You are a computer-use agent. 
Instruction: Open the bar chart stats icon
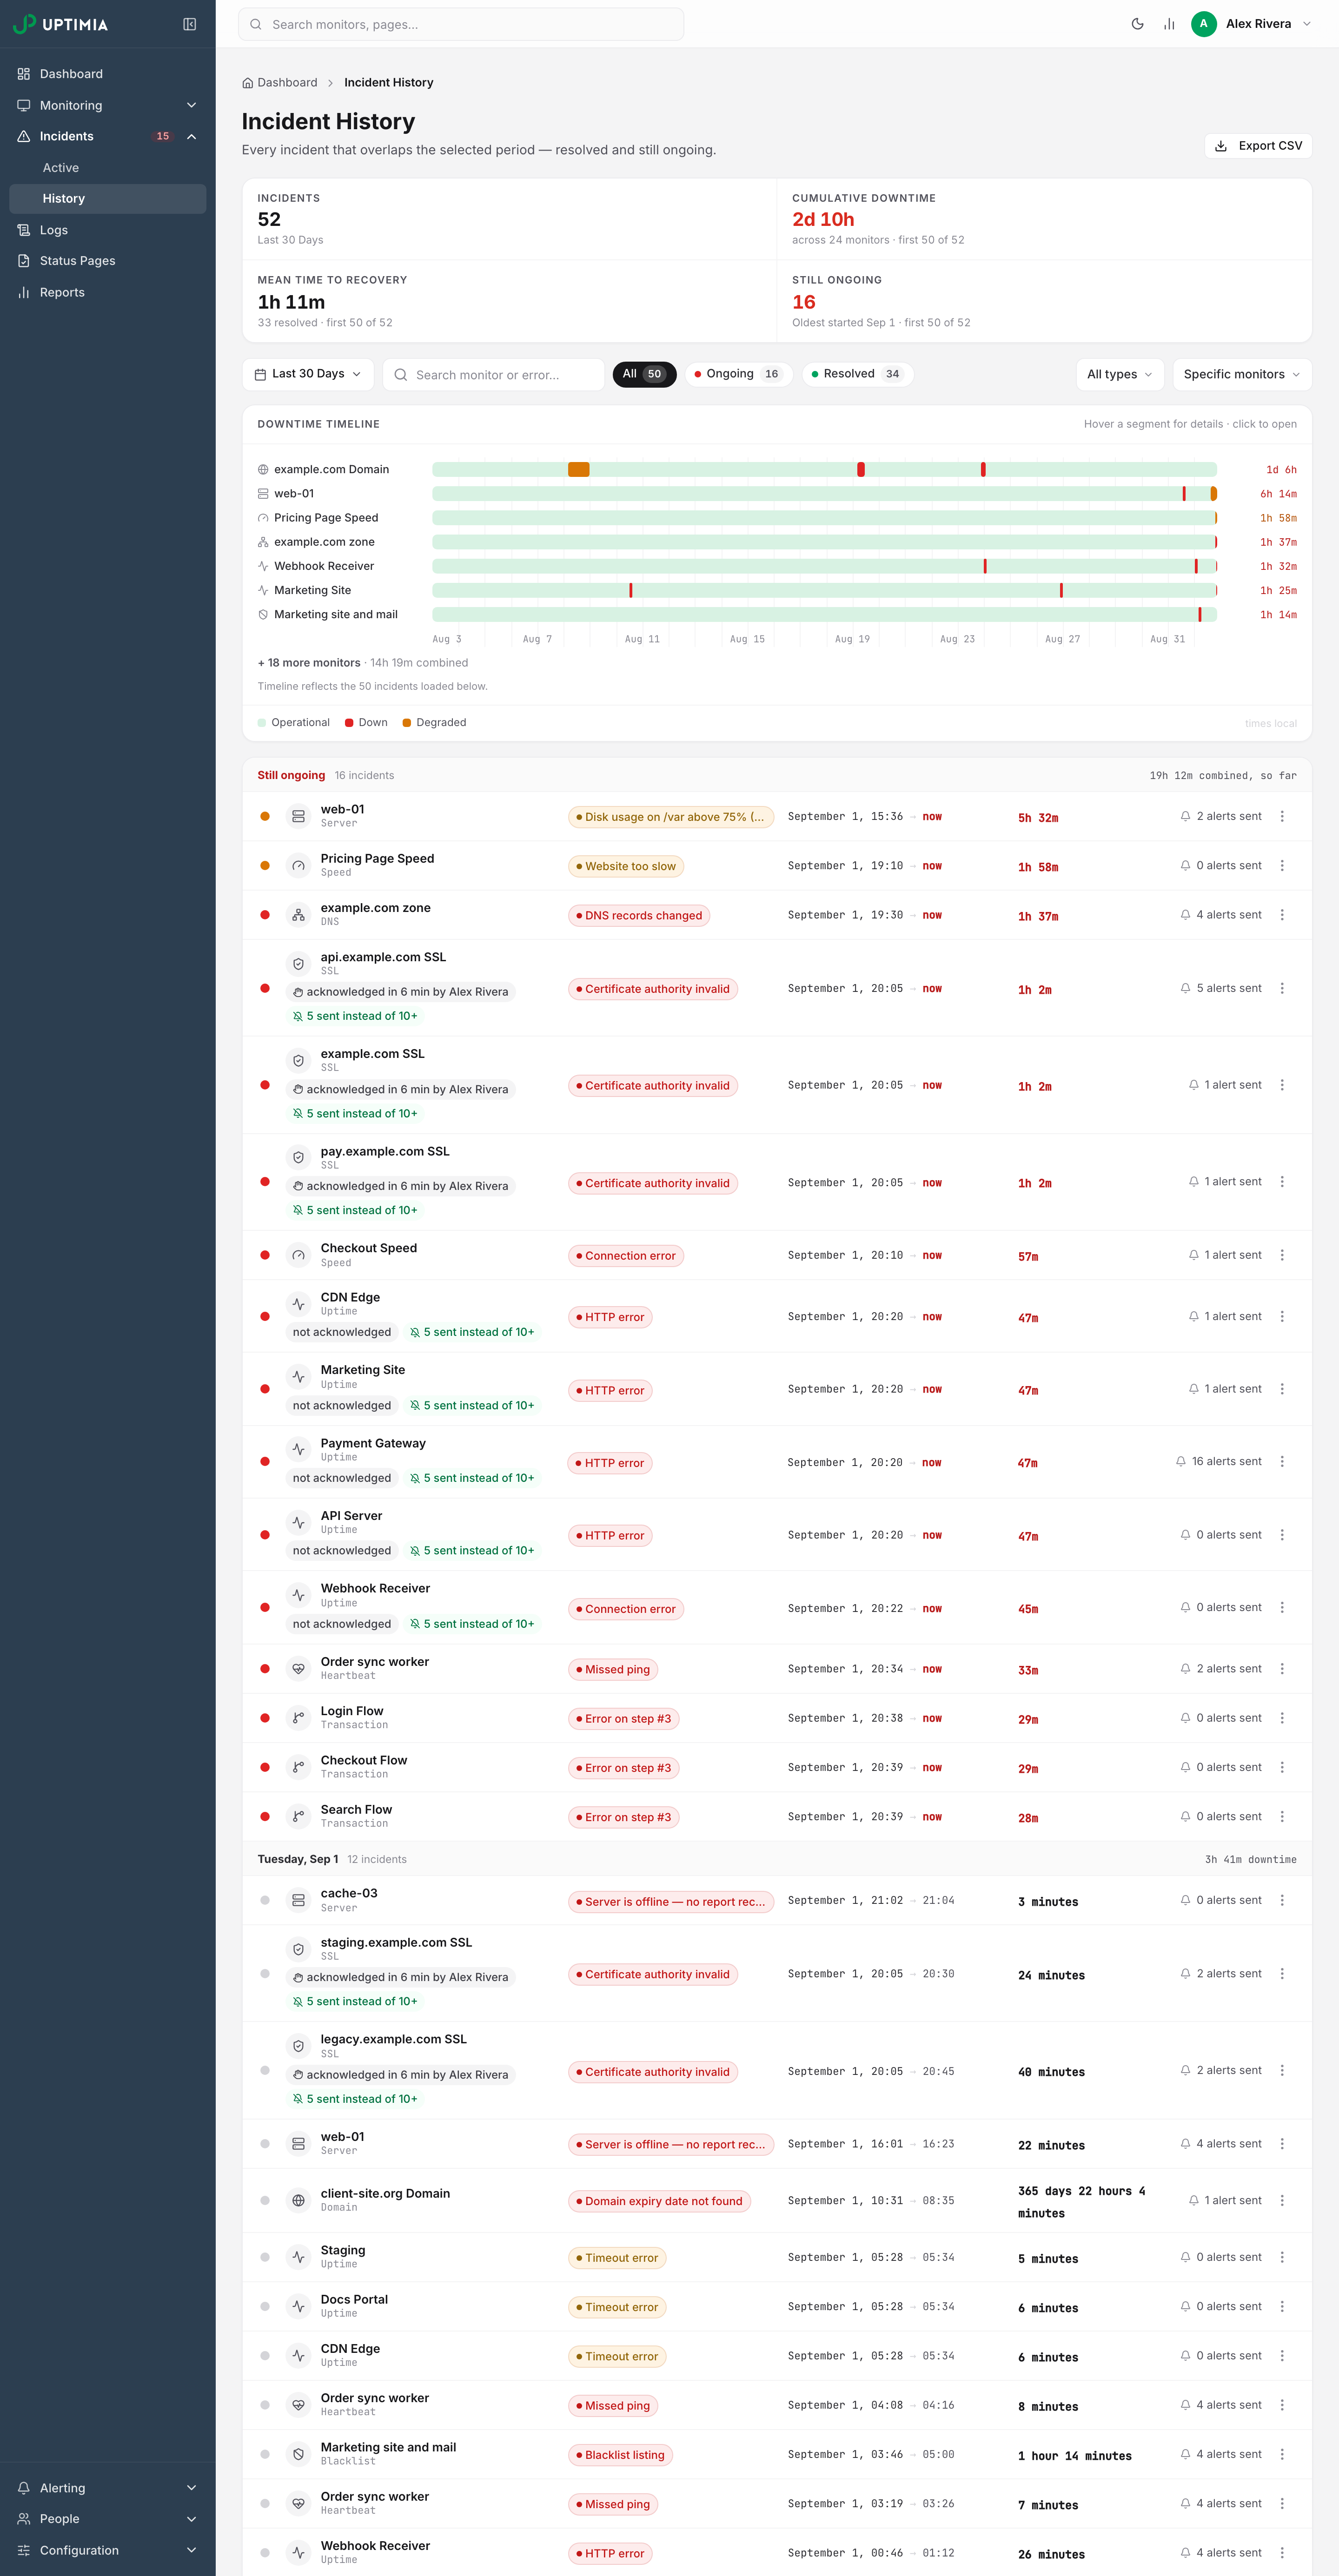point(1169,24)
